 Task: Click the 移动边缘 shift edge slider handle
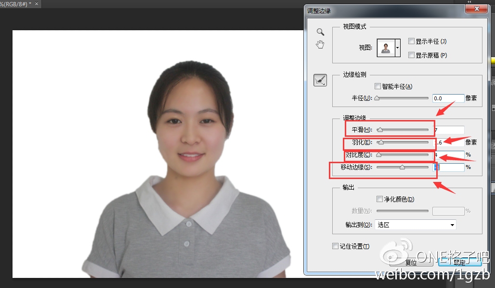pos(403,167)
